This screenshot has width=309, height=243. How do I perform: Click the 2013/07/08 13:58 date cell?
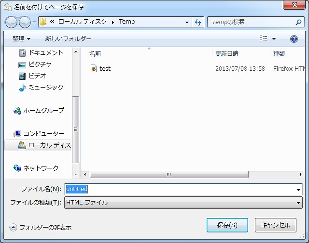click(240, 68)
